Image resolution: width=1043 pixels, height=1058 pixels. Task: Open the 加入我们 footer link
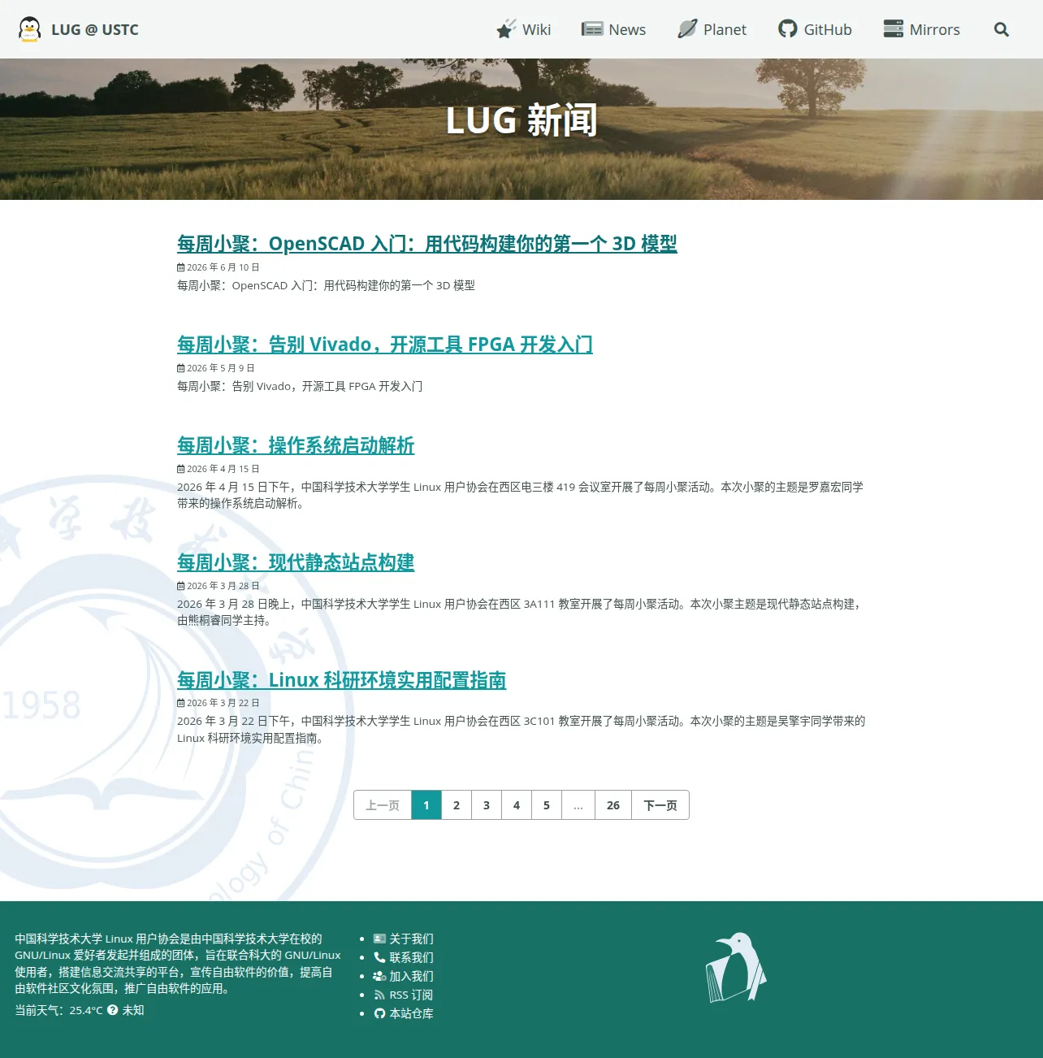tap(411, 976)
